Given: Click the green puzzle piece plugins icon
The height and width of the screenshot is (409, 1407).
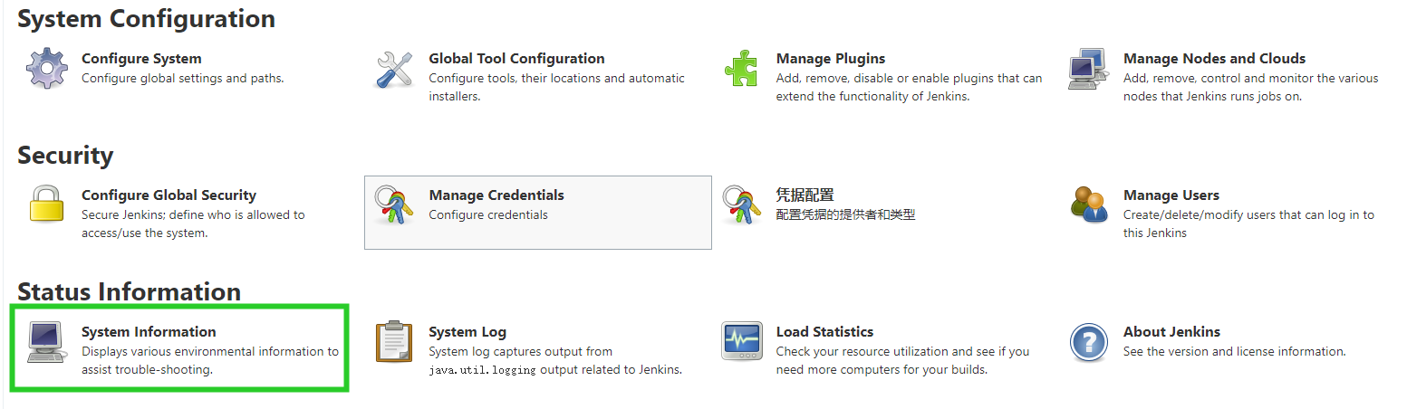Looking at the screenshot, I should pos(741,69).
